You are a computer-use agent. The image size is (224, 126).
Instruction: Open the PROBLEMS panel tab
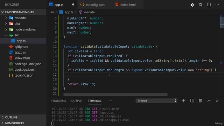coord(59,101)
